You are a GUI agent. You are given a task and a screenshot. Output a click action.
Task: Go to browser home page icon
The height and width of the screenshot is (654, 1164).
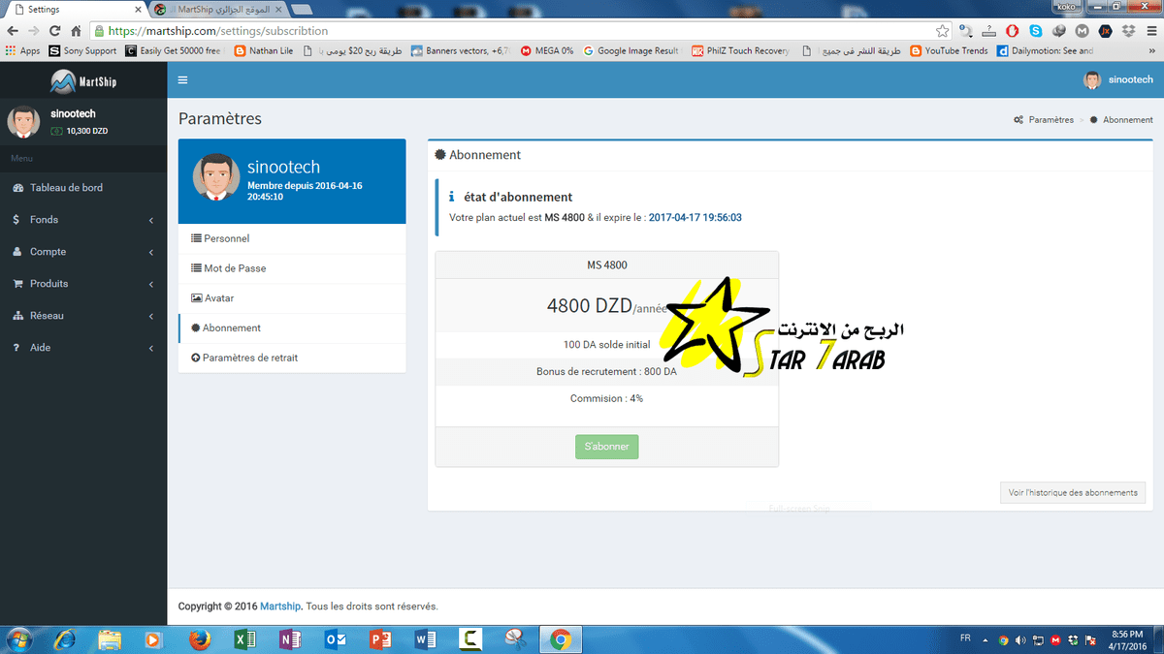coord(77,31)
